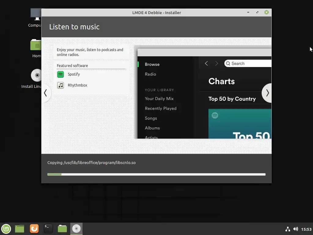Select Your Daily Mix in sidebar
Viewport: 313px width, 235px height.
click(159, 99)
